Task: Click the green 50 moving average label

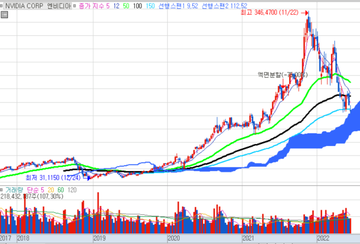Action: click(126, 6)
